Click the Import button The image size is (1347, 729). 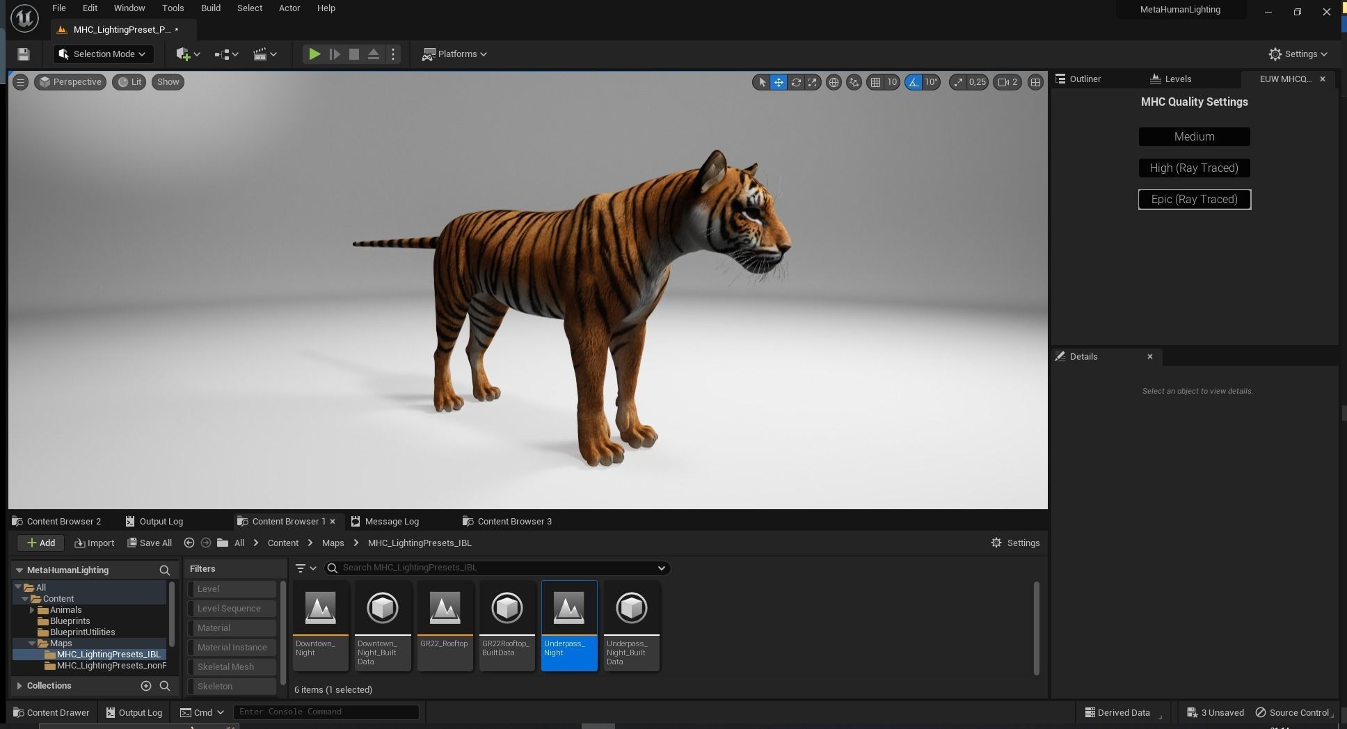pyautogui.click(x=94, y=543)
